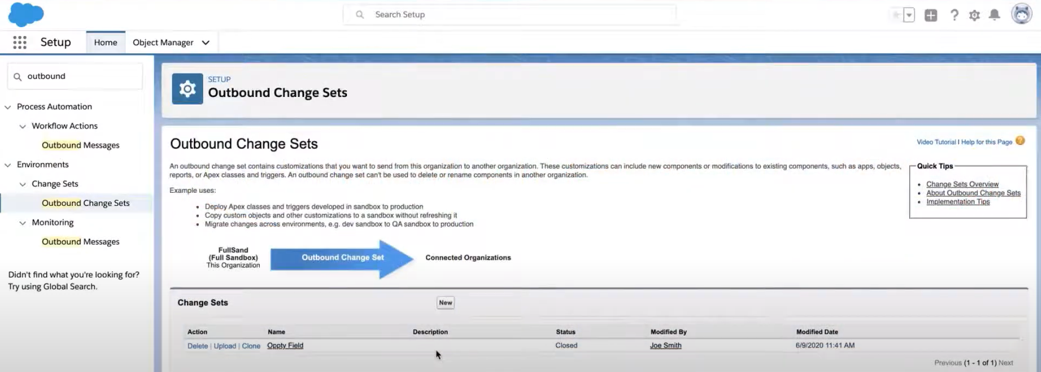The image size is (1041, 372).
Task: Focus the Search Setup field
Action: [x=510, y=15]
